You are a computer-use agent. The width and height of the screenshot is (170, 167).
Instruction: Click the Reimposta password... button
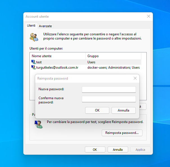coord(122,133)
